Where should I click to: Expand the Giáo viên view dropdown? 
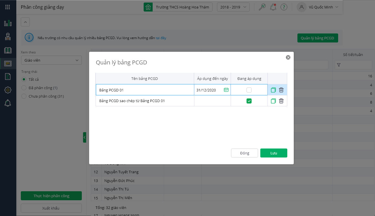click(51, 60)
